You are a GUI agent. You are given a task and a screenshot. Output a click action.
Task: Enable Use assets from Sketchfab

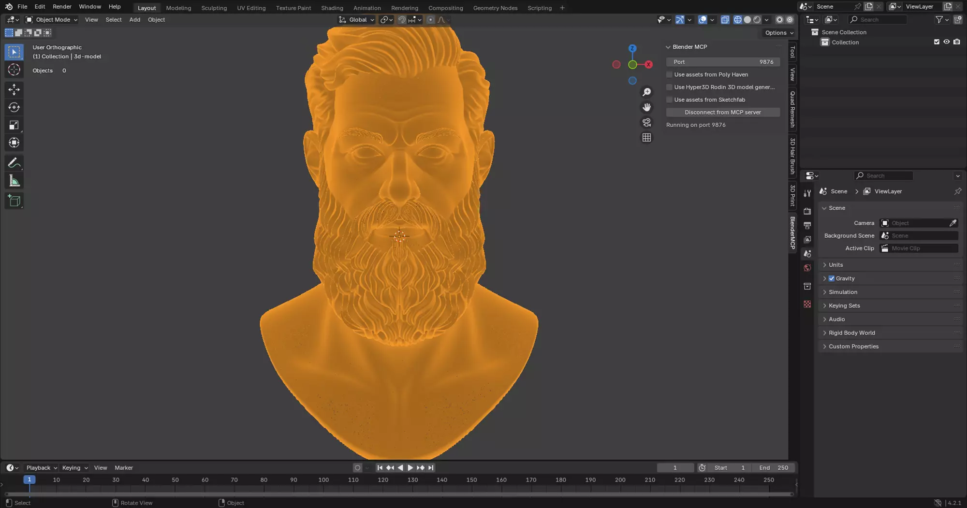pyautogui.click(x=669, y=100)
